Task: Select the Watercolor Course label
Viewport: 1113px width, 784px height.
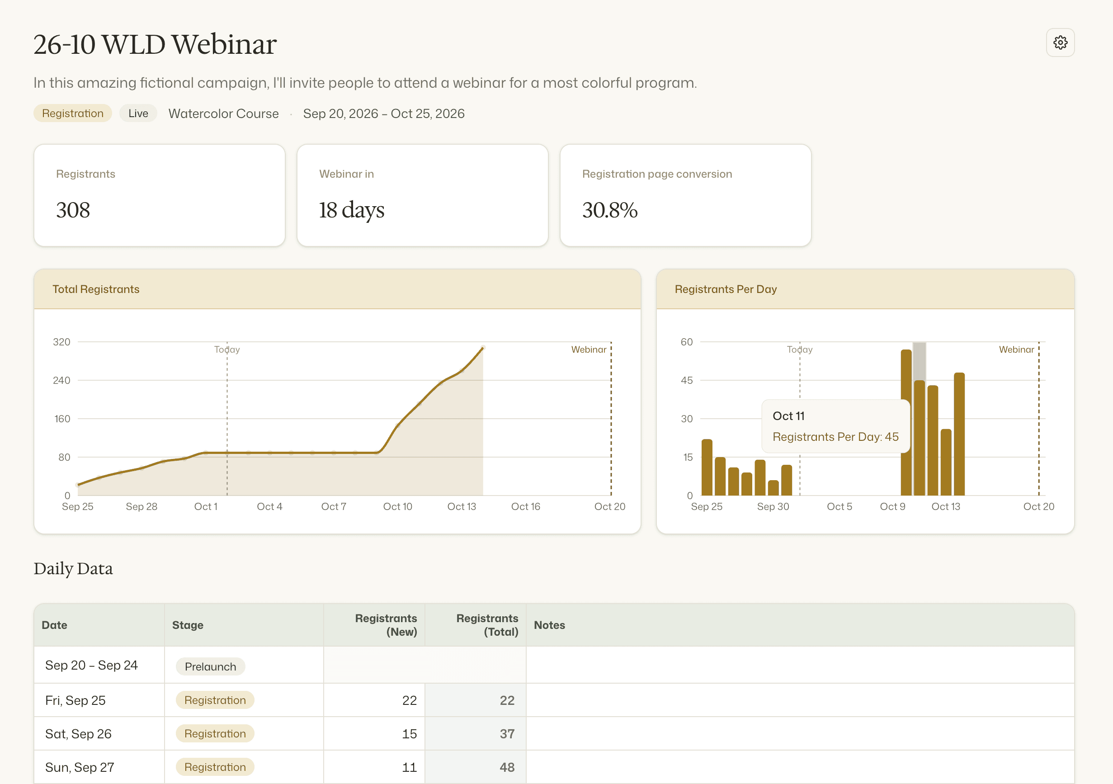Action: (x=223, y=113)
